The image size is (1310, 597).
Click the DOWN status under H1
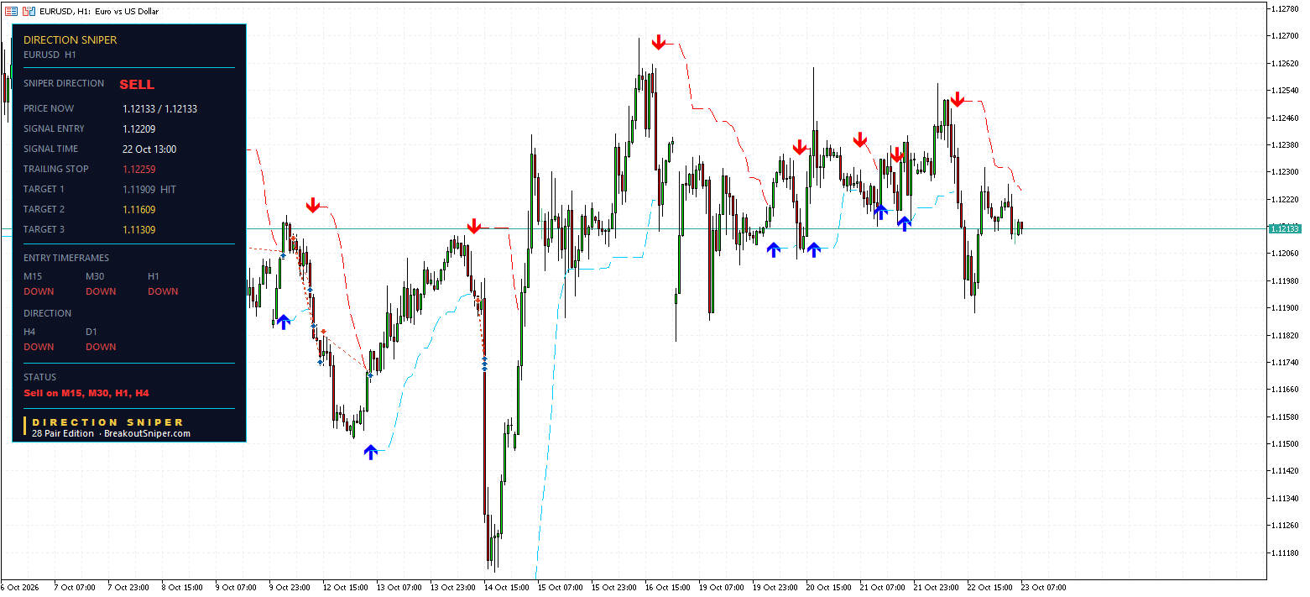click(163, 292)
